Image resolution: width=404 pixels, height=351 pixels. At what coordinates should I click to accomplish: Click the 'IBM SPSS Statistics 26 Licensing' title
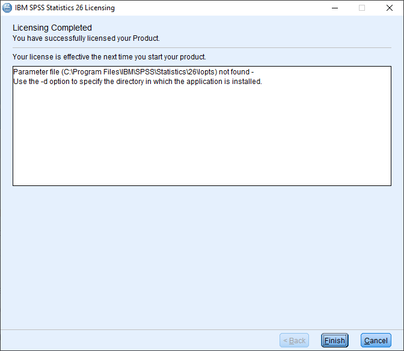click(65, 8)
